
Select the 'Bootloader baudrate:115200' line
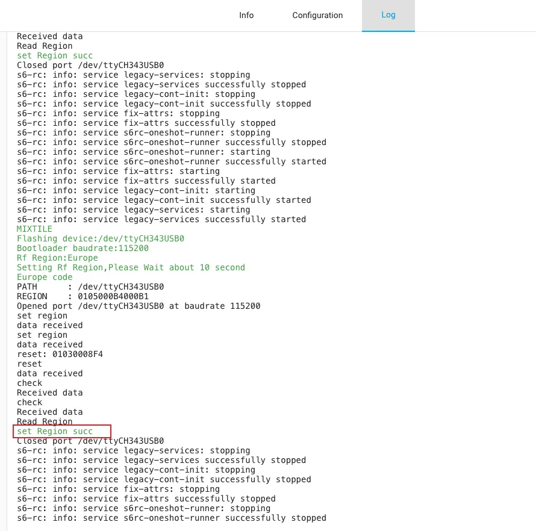pyautogui.click(x=83, y=248)
